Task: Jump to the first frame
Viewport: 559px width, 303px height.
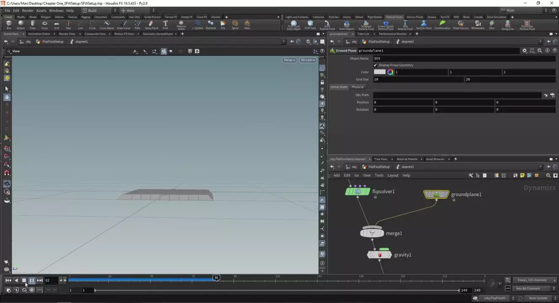Action: [8, 280]
